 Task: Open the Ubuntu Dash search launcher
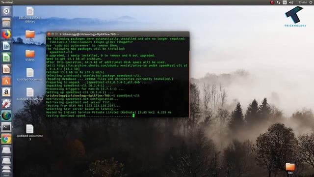point(6,11)
